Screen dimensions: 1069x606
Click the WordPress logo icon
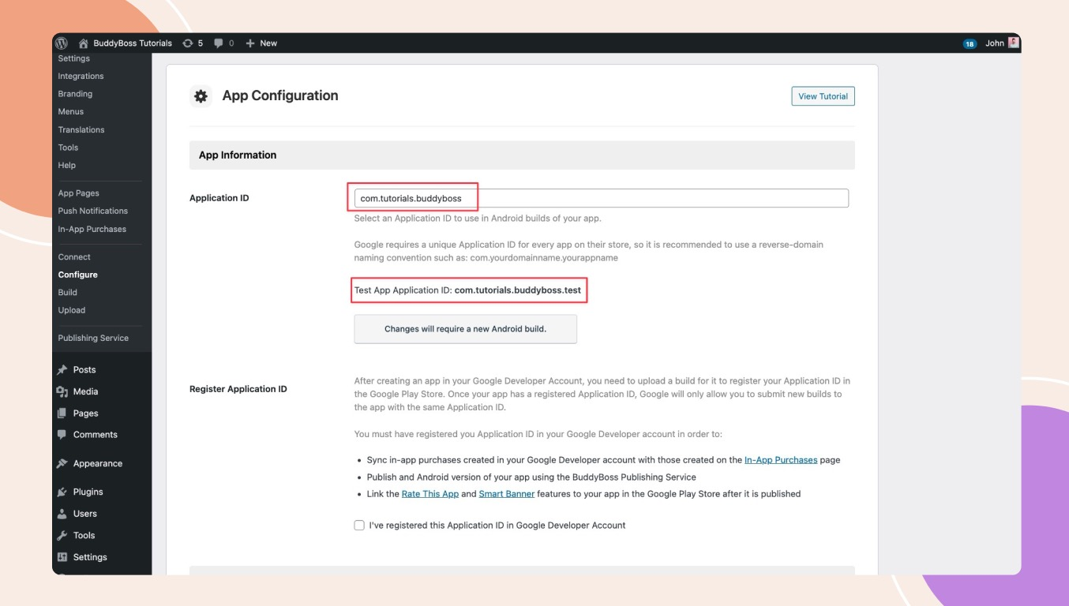[62, 43]
